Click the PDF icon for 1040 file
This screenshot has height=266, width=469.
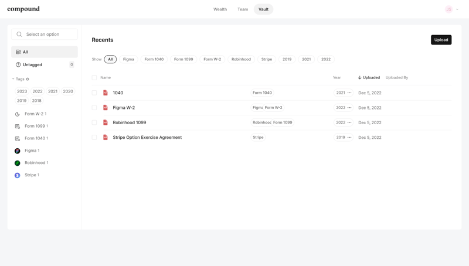(x=106, y=93)
